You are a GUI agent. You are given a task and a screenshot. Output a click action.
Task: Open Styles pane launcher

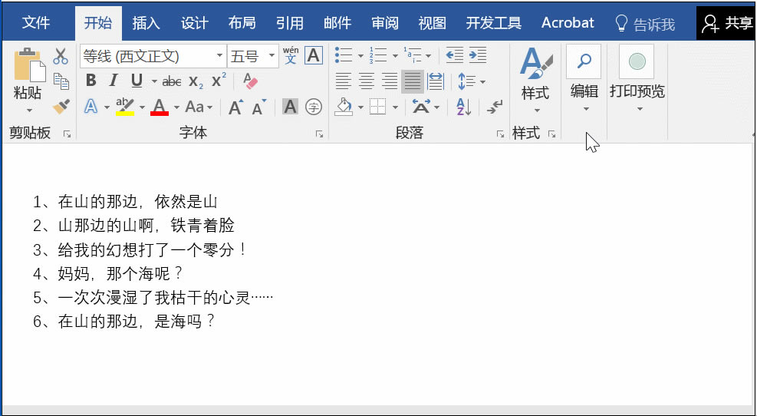(551, 134)
